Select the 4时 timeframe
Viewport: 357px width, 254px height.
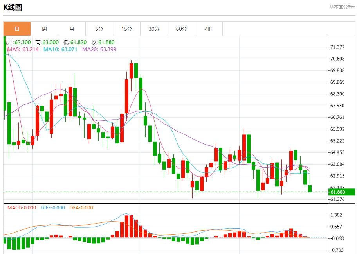(x=208, y=29)
